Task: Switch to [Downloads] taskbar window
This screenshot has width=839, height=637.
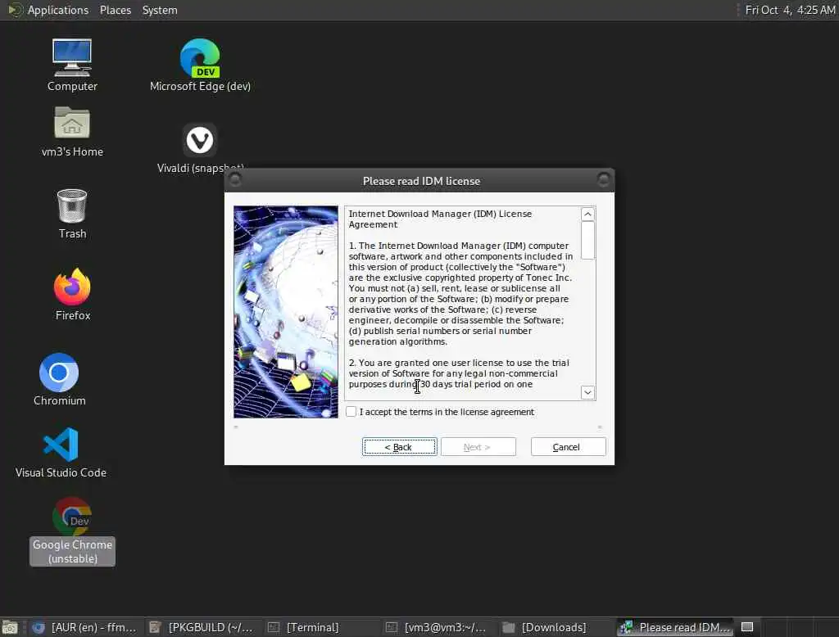Action: pyautogui.click(x=556, y=627)
